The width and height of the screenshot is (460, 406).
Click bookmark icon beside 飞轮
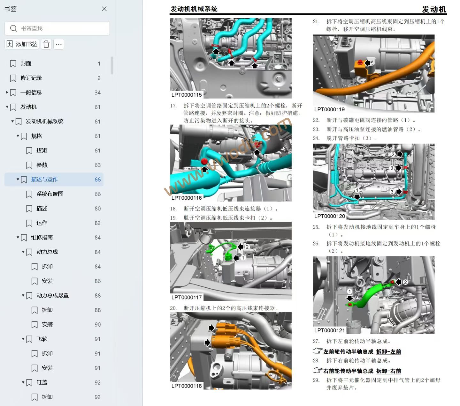tap(29, 339)
